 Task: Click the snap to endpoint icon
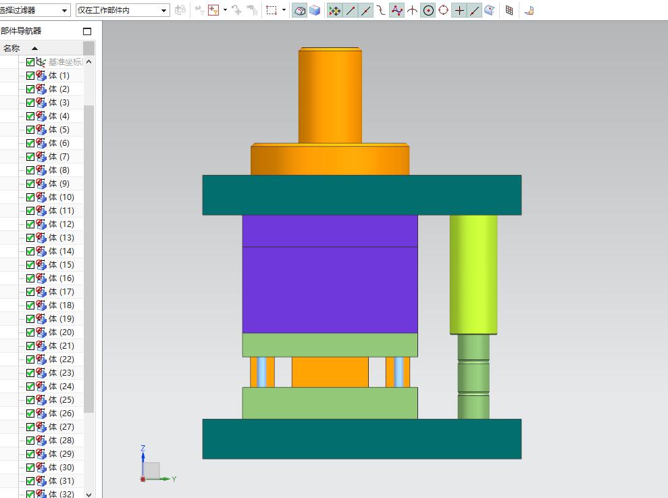pyautogui.click(x=351, y=10)
